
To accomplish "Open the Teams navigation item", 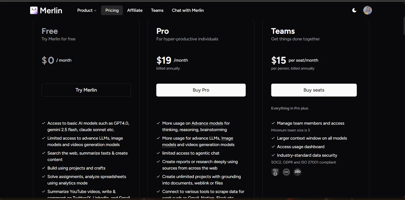I will [x=157, y=10].
